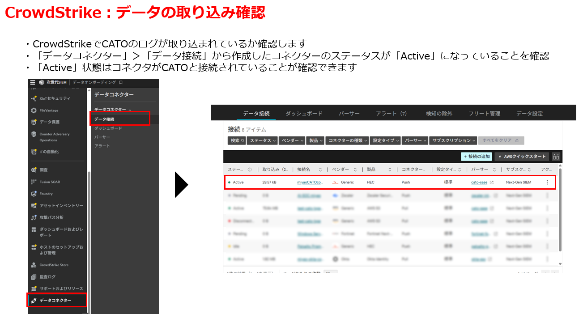Open the アラート (7) tab
The width and height of the screenshot is (583, 314).
391,114
